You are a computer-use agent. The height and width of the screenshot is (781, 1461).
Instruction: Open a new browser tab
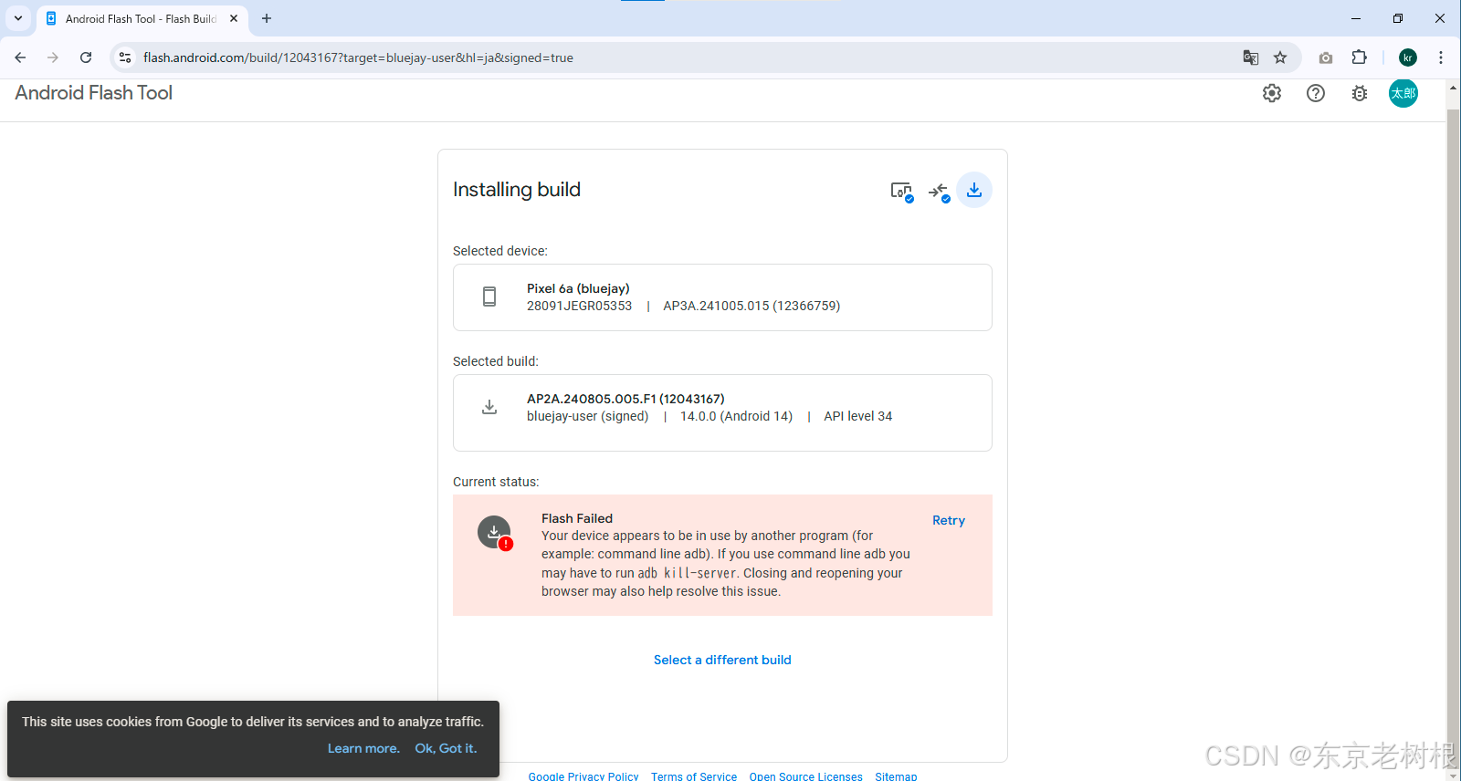[x=267, y=18]
